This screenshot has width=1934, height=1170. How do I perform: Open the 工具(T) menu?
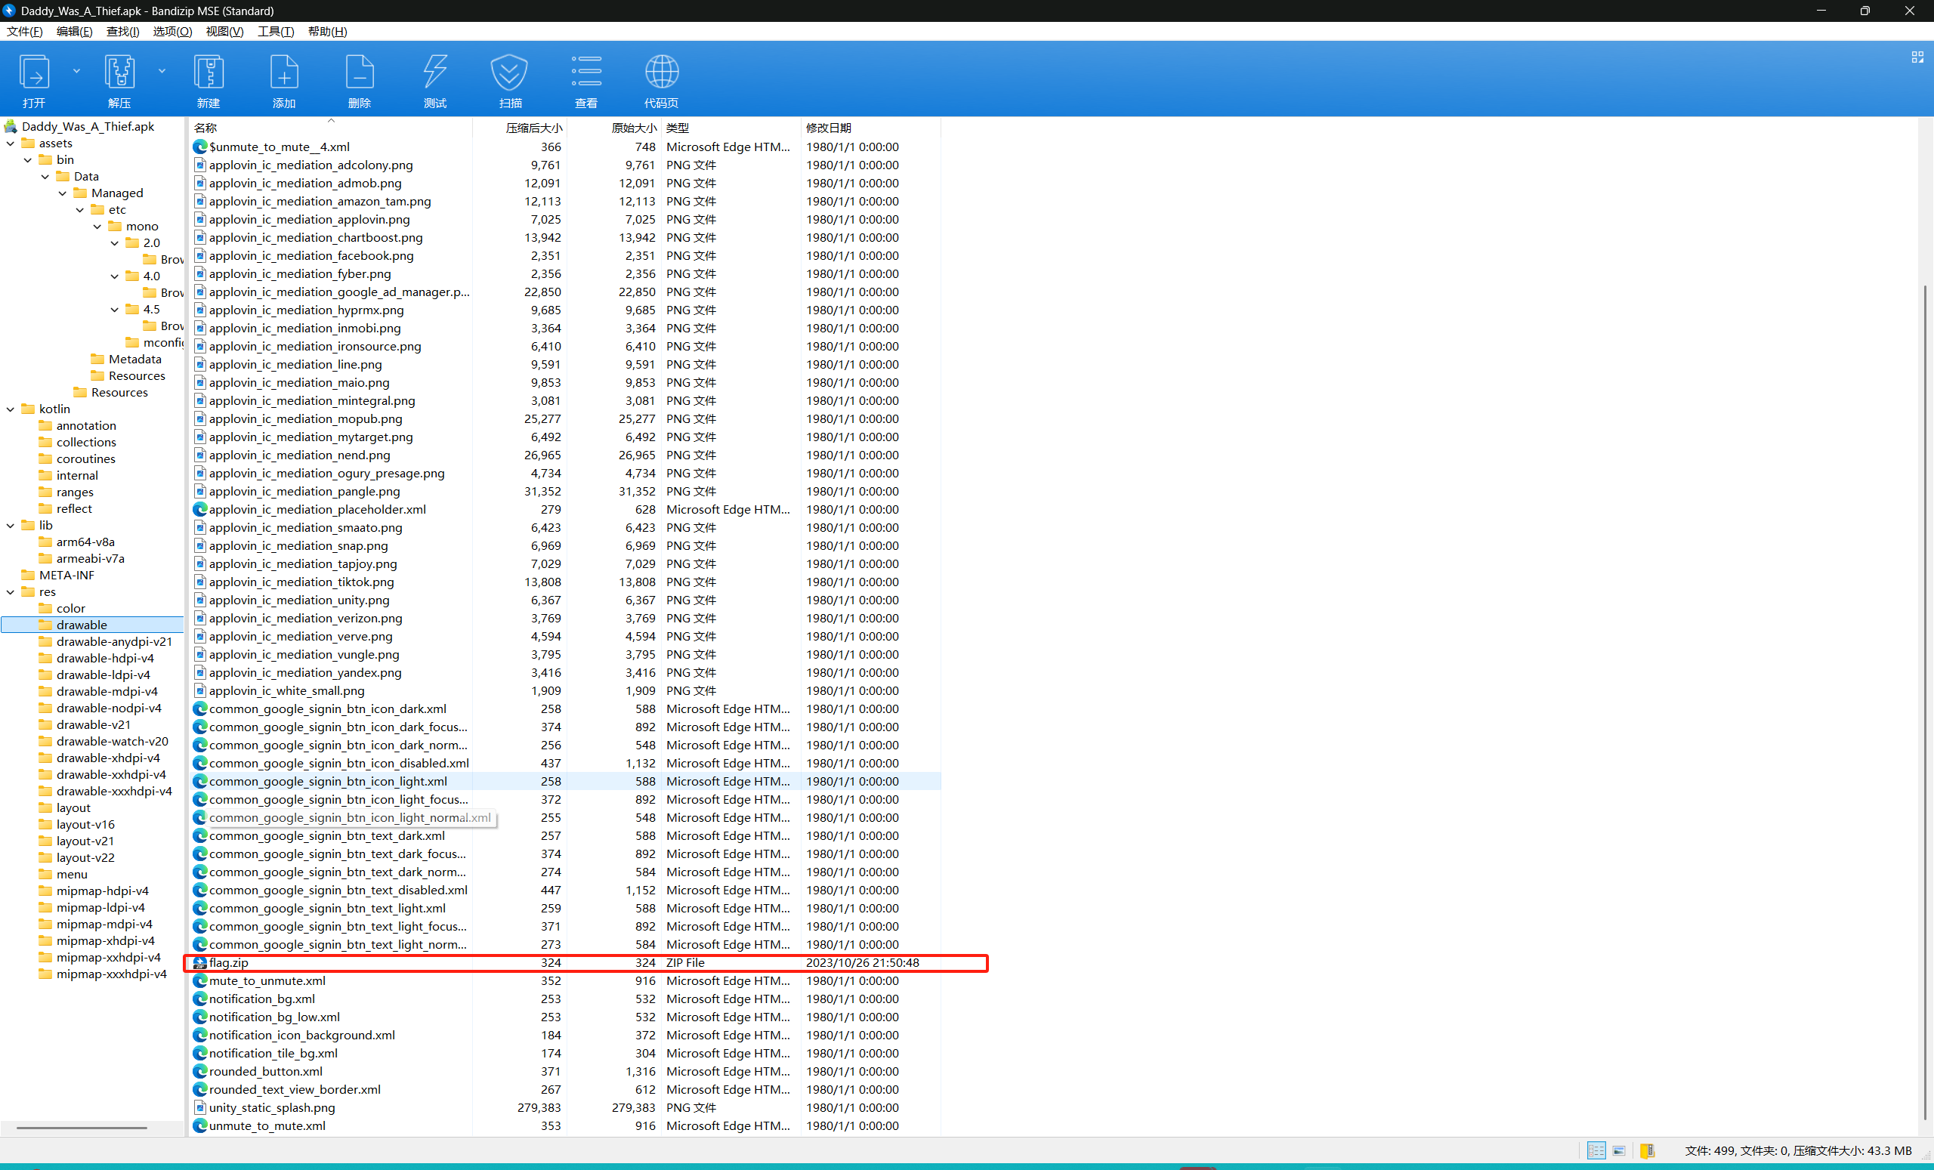(275, 32)
